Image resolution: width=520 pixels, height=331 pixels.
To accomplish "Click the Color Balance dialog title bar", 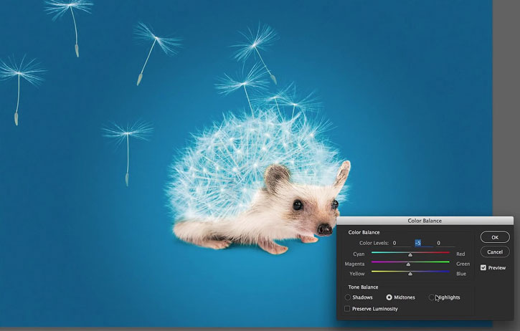I will pos(425,221).
